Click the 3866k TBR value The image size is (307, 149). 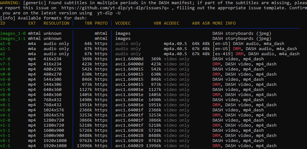(86, 120)
